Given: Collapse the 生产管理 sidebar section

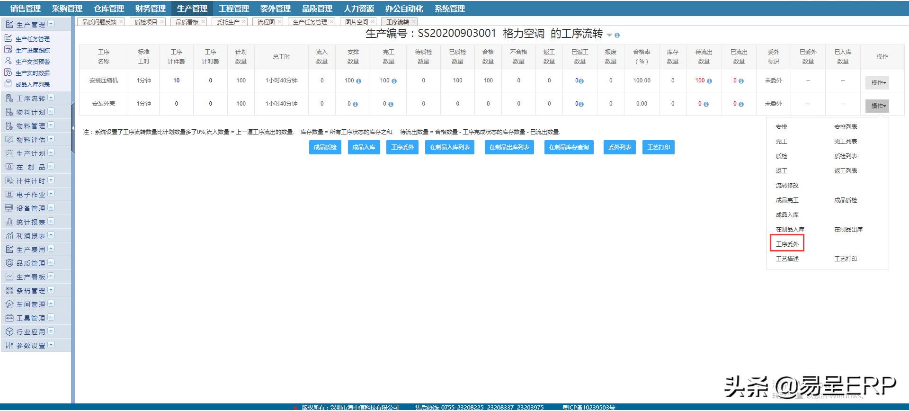Looking at the screenshot, I should pyautogui.click(x=51, y=24).
